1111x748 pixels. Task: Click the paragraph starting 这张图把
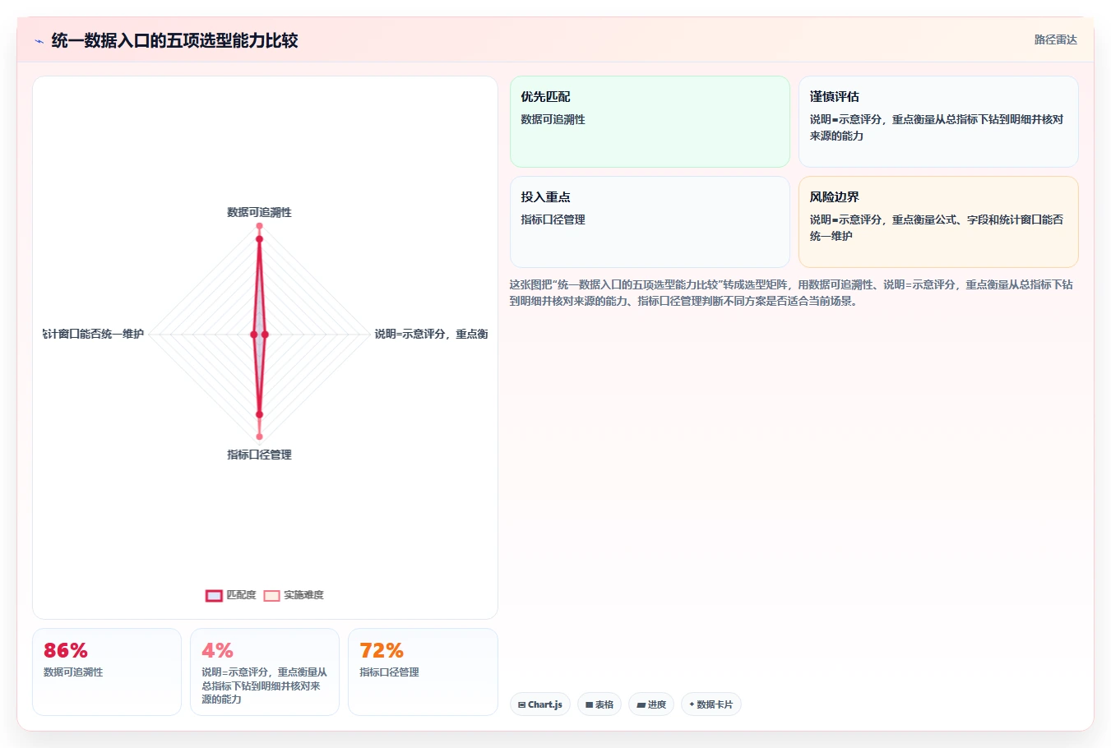791,293
